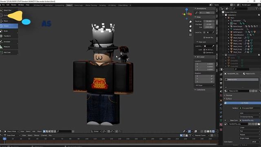Click the Mesh_Head object icon in outliner

231,38
